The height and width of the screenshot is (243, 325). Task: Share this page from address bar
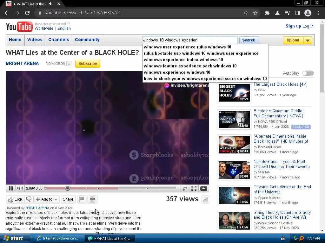point(245,13)
